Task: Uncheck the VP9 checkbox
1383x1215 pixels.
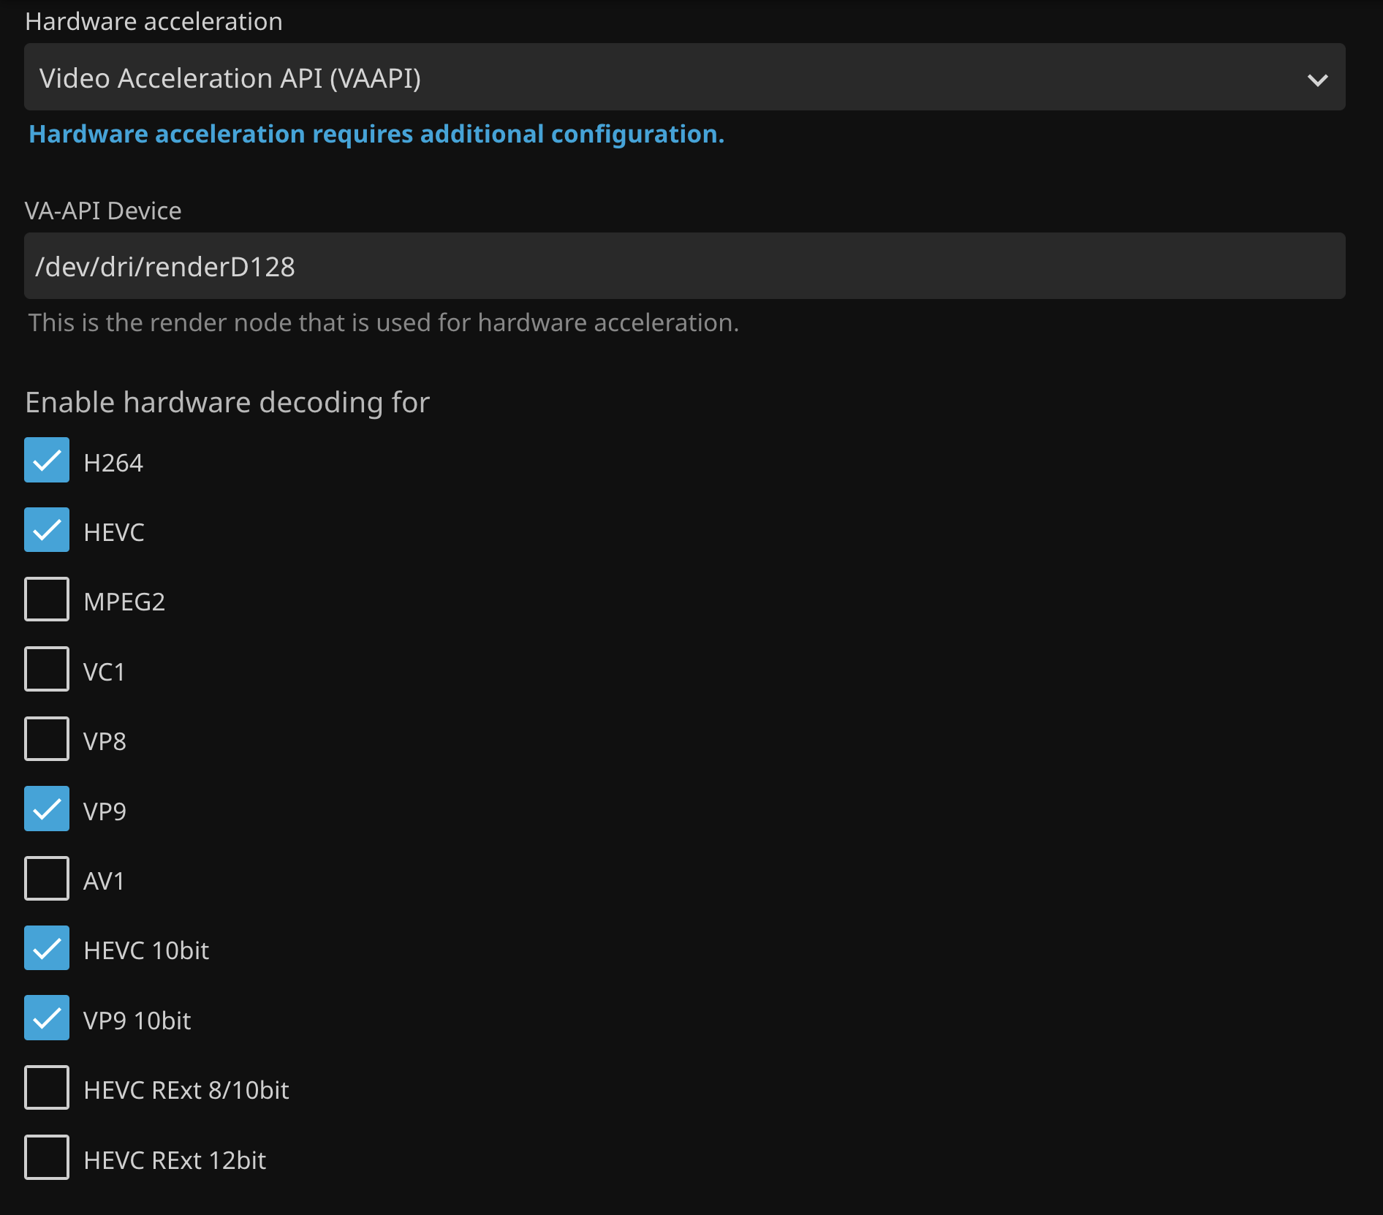Action: pos(47,809)
